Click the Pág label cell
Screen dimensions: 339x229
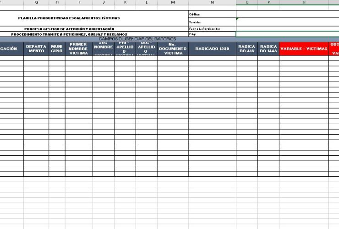[x=212, y=34]
